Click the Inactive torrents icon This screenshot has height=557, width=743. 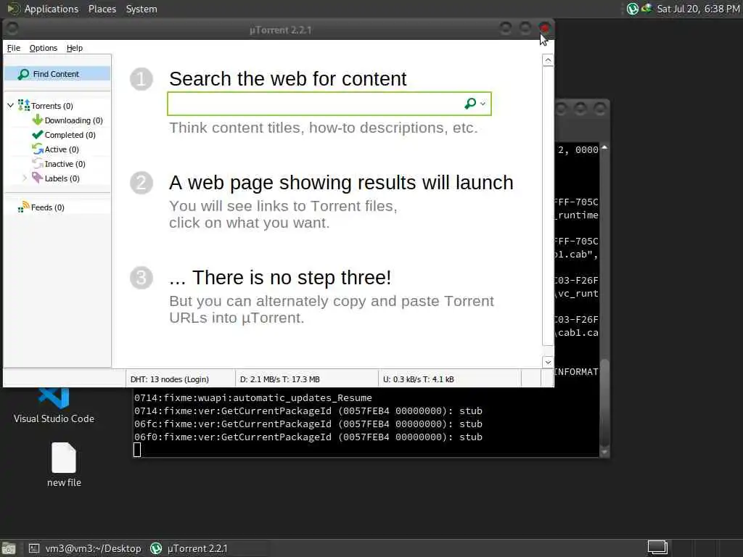click(38, 164)
